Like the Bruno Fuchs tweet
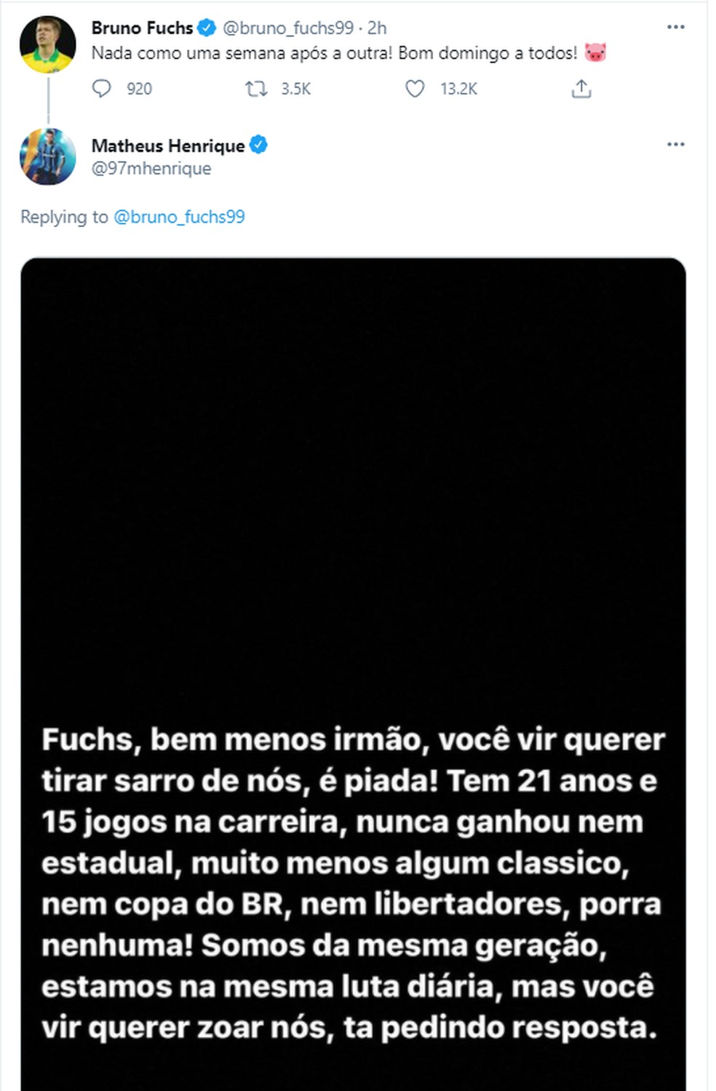The image size is (716, 1091). click(x=415, y=89)
